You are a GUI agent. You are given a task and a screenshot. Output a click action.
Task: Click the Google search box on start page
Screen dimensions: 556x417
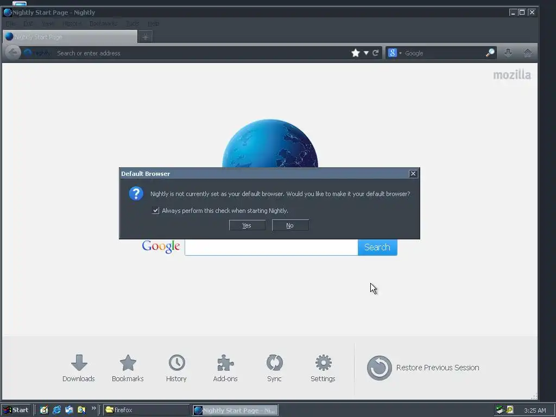(x=271, y=247)
